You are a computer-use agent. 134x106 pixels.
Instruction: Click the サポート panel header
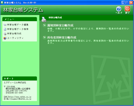[x=20, y=79]
